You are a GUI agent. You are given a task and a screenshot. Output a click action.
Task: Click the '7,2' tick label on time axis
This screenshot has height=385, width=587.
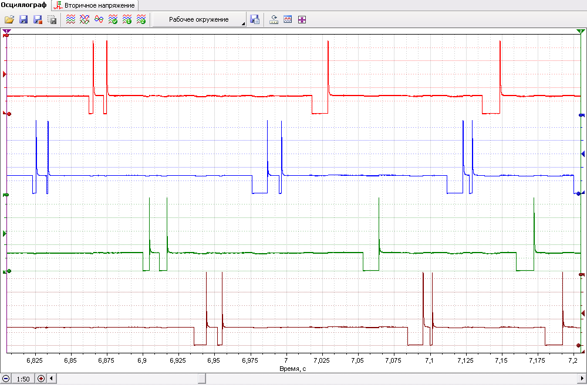[573, 361]
